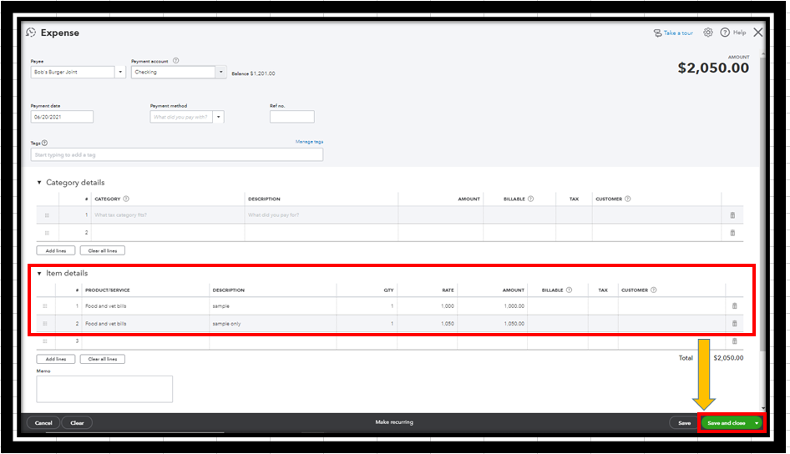This screenshot has width=790, height=454.
Task: Click the Payee field Bob's Burger Joint
Action: (73, 72)
